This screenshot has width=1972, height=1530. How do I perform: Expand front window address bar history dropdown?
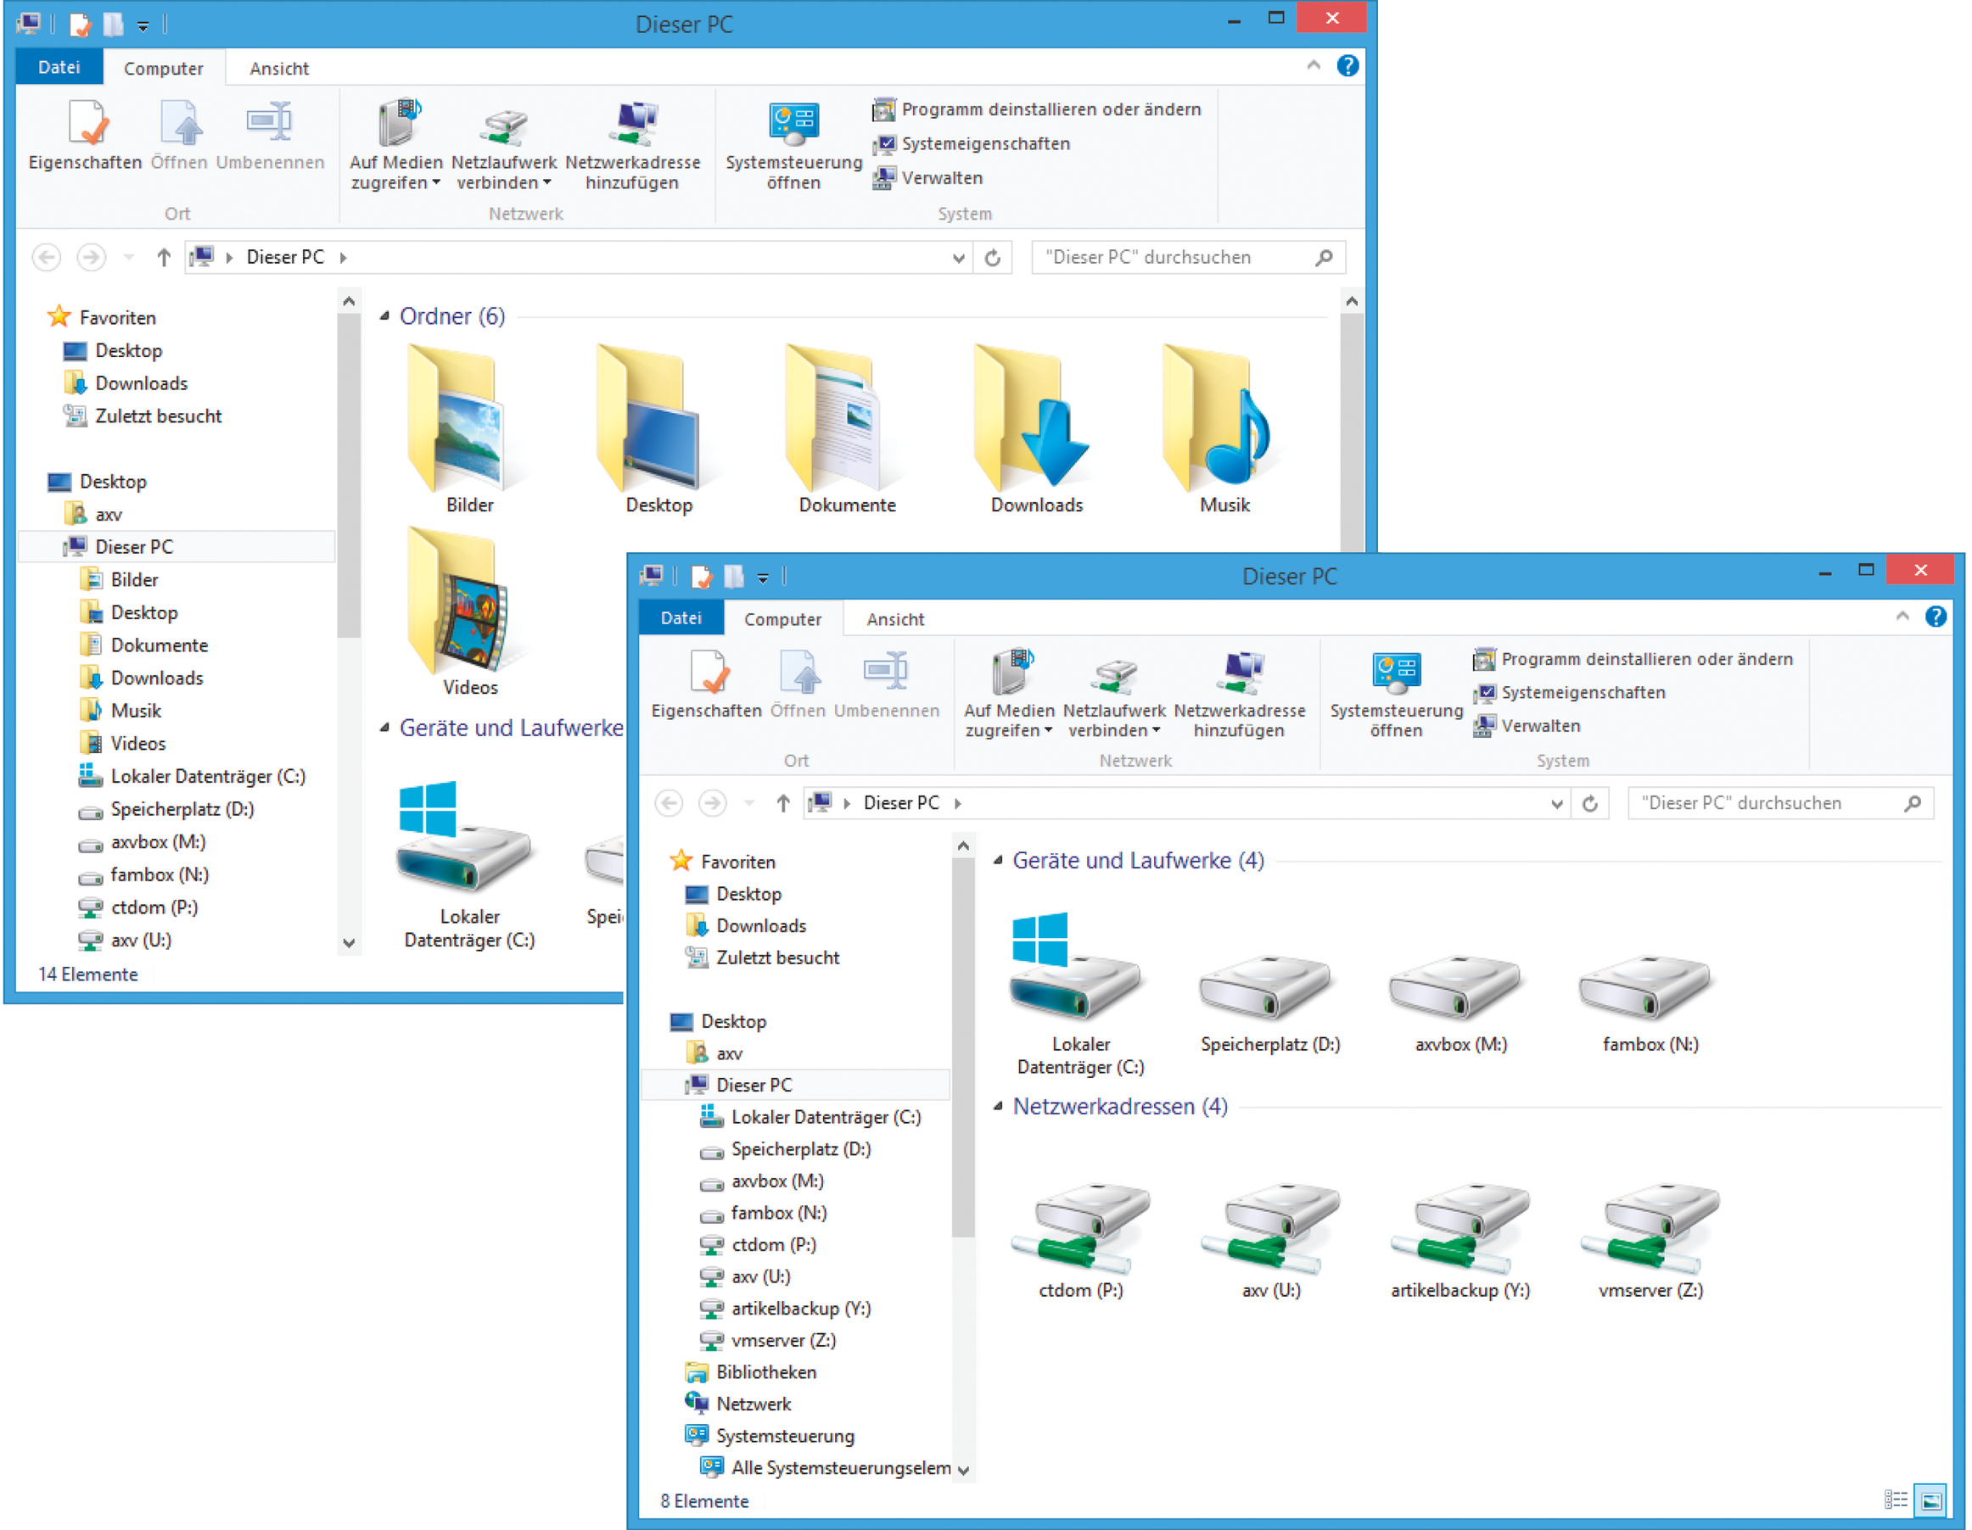(1557, 803)
